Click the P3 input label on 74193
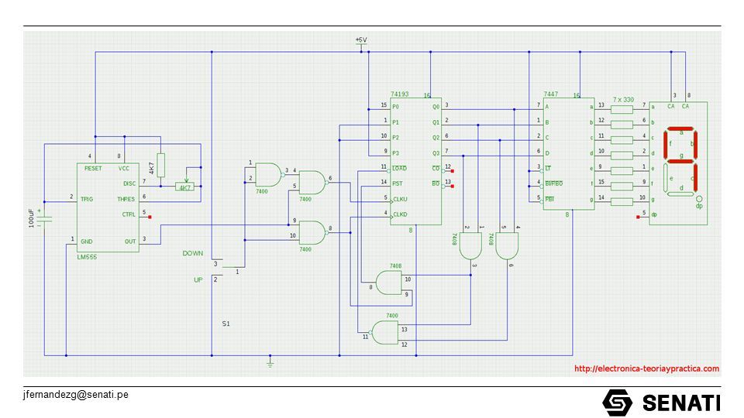The height and width of the screenshot is (418, 744). (395, 153)
